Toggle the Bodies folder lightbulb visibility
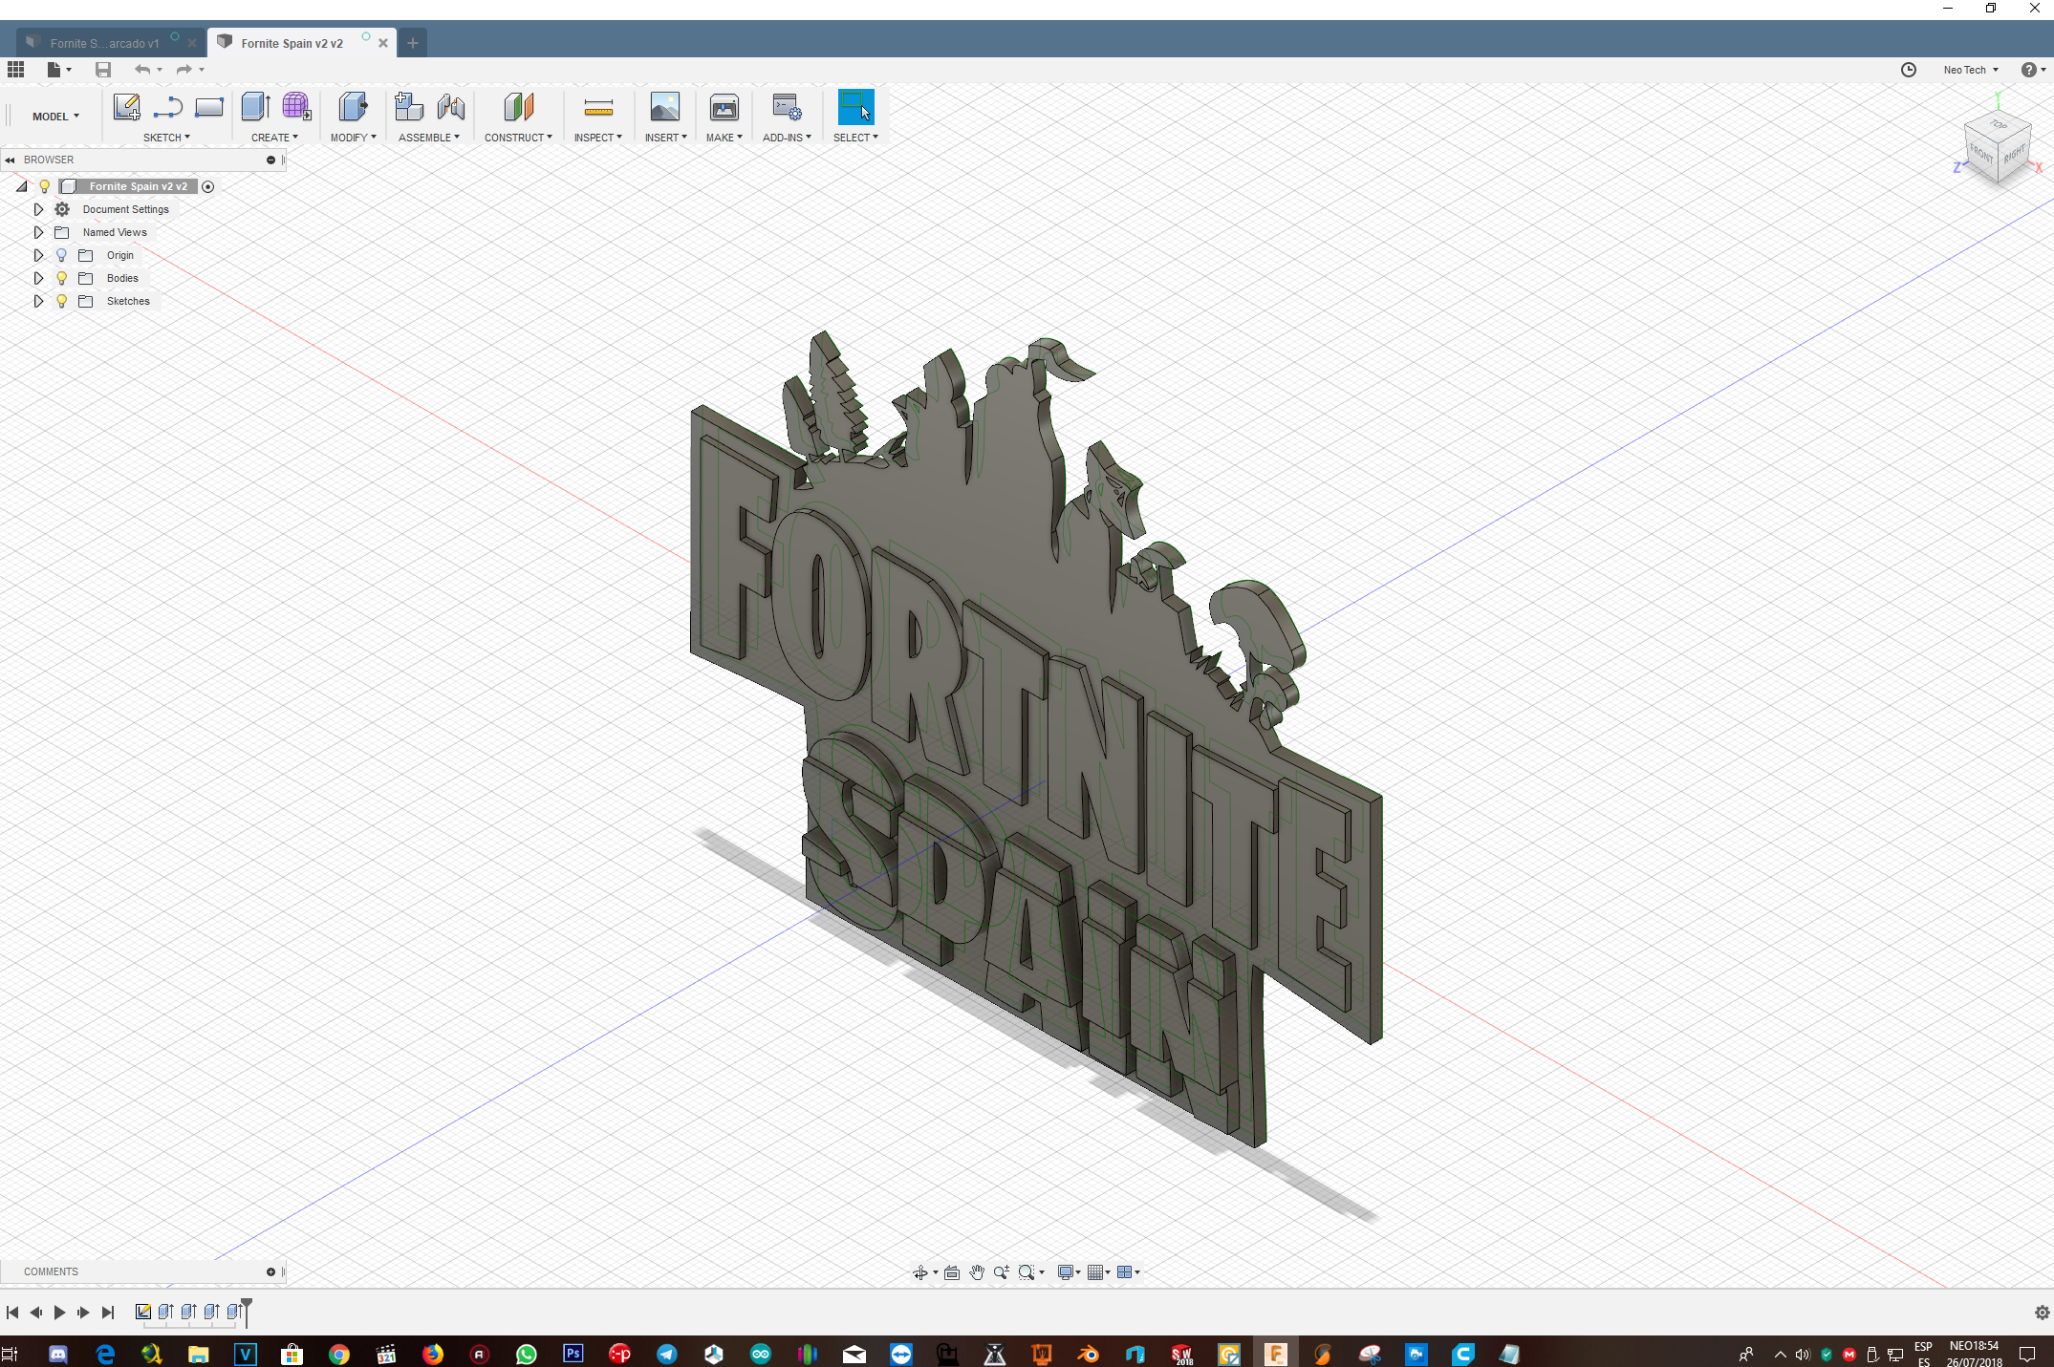Viewport: 2054px width, 1367px height. pyautogui.click(x=62, y=278)
